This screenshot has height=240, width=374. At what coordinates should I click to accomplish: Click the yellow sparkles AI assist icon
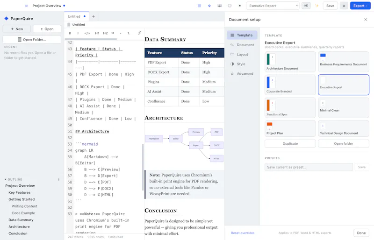317,6
